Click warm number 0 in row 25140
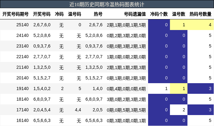Screen dimensions: 214x126 pos(80,25)
